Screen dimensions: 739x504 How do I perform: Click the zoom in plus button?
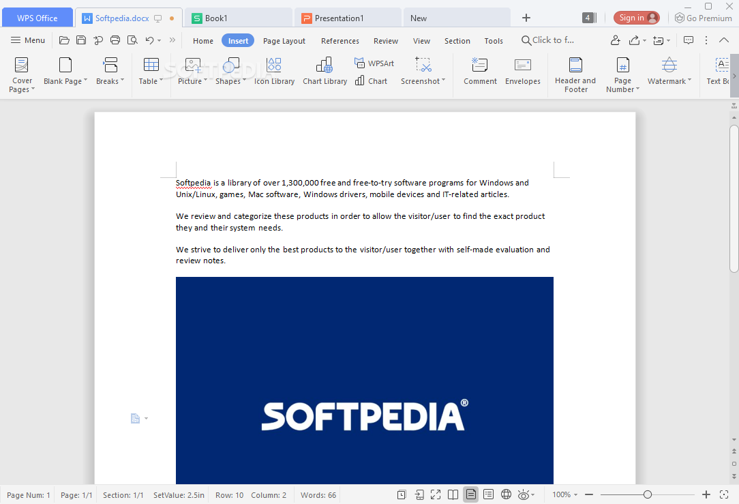706,494
